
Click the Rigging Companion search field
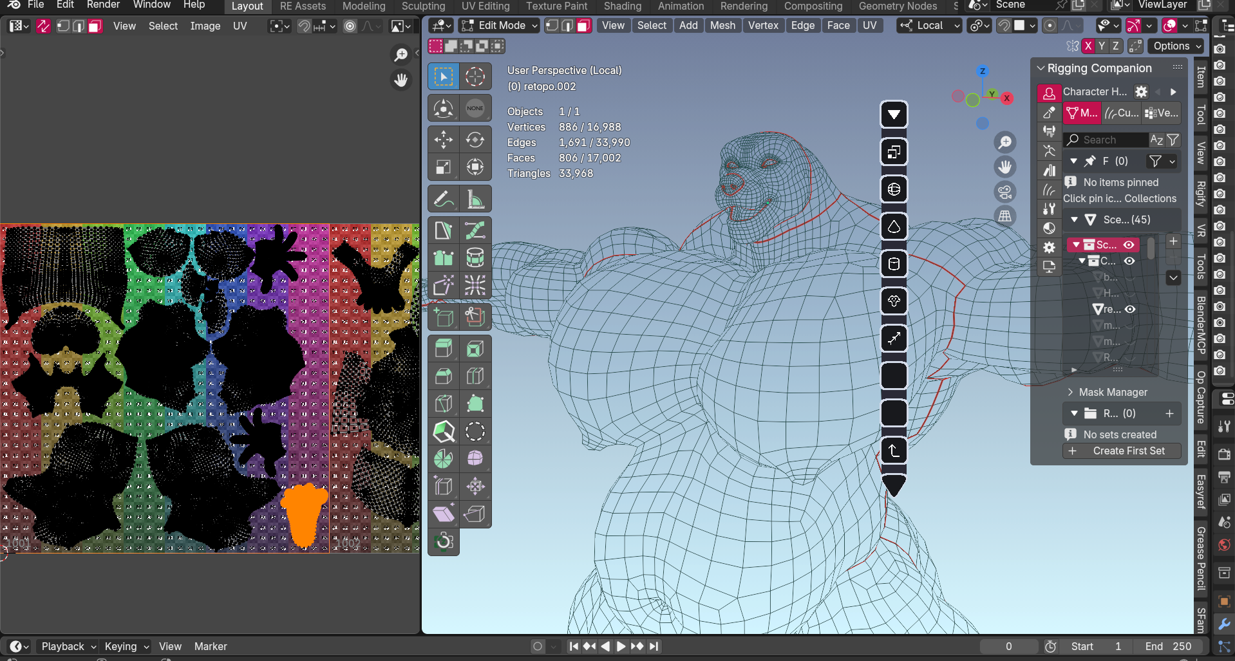[1106, 140]
